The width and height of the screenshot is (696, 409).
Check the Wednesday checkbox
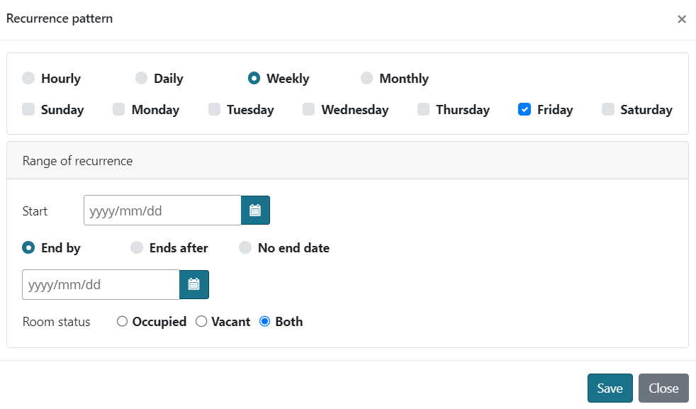pyautogui.click(x=308, y=109)
